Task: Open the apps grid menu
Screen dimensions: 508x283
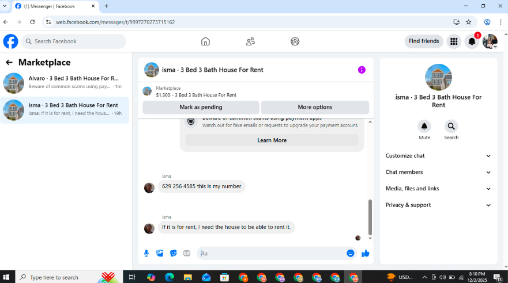Action: (x=454, y=41)
